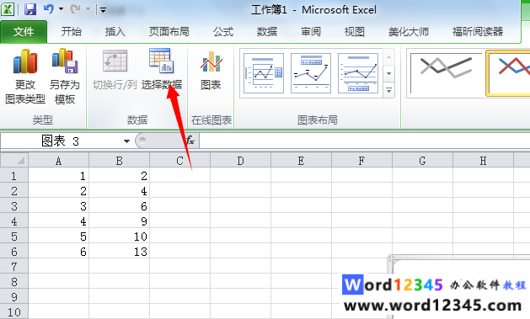
Task: Click cell B4 containing 9
Action: coord(119,221)
